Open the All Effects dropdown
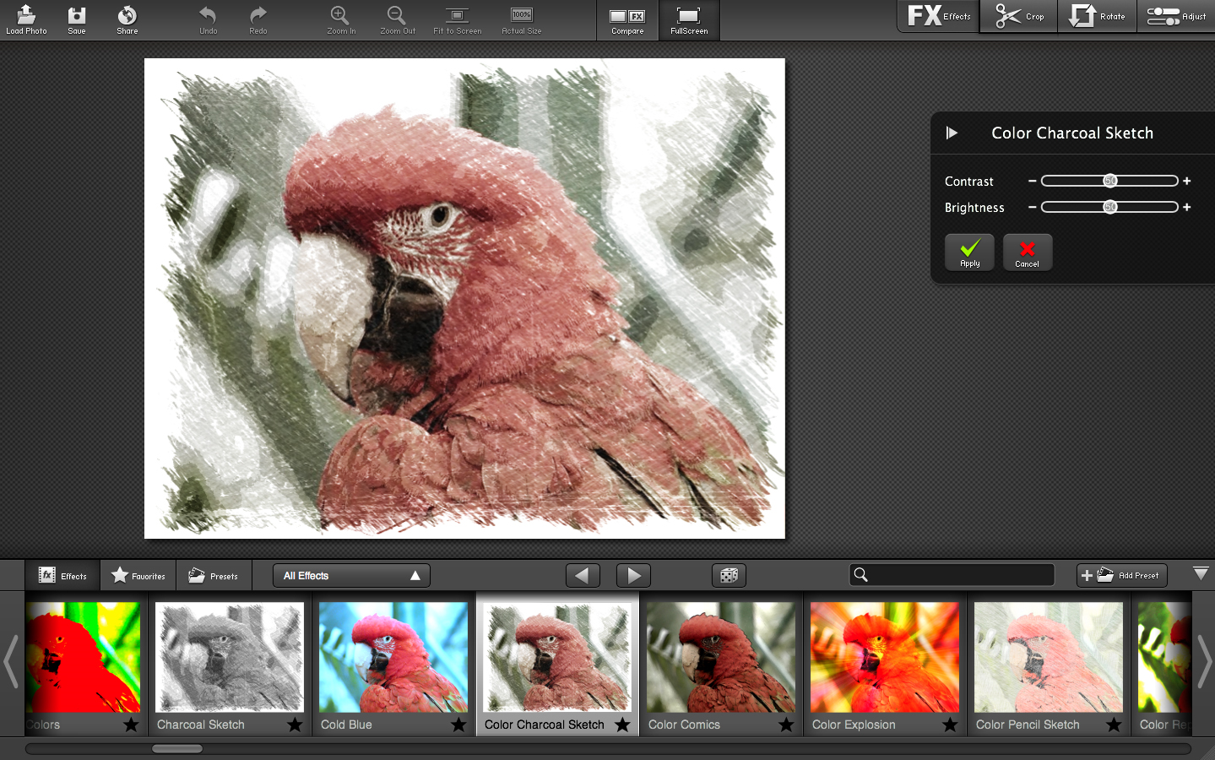 pos(351,576)
